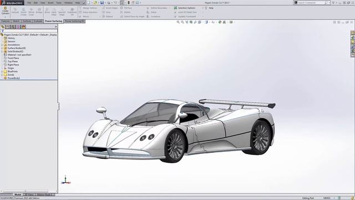Open the ConfigurationManager tab

click(13, 27)
